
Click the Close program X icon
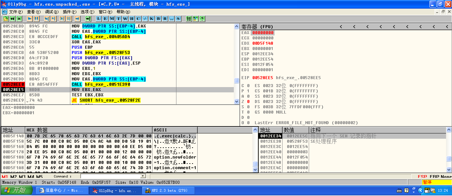pos(19,19)
